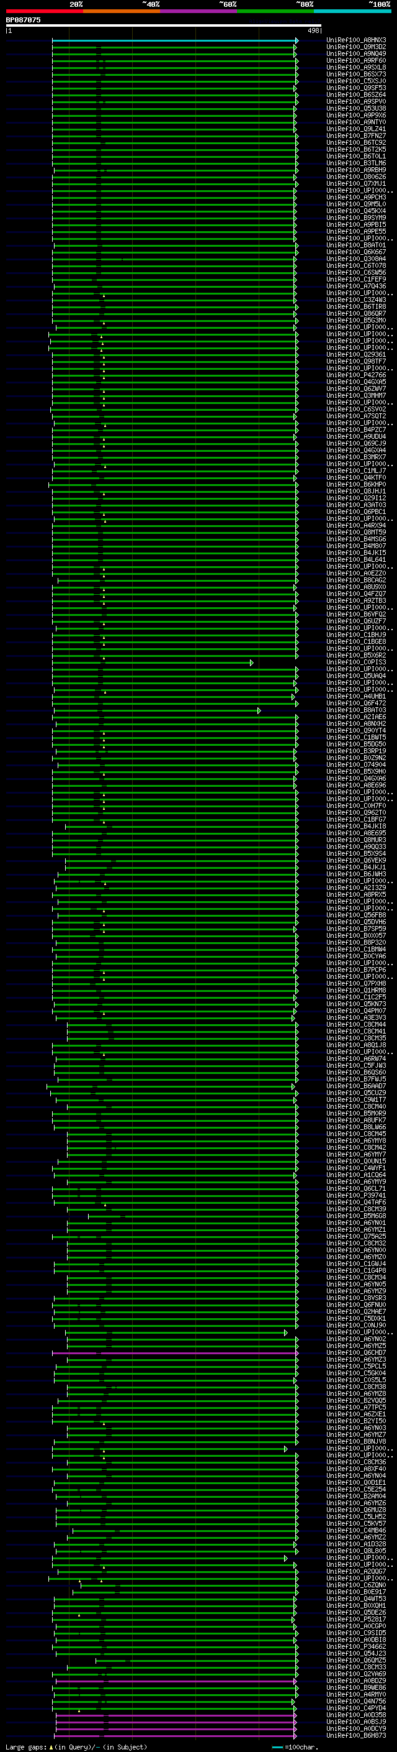397x1752 pixels.
Task: Select hit label UniRef100_Q6CHD7
Action: pyautogui.click(x=356, y=1353)
